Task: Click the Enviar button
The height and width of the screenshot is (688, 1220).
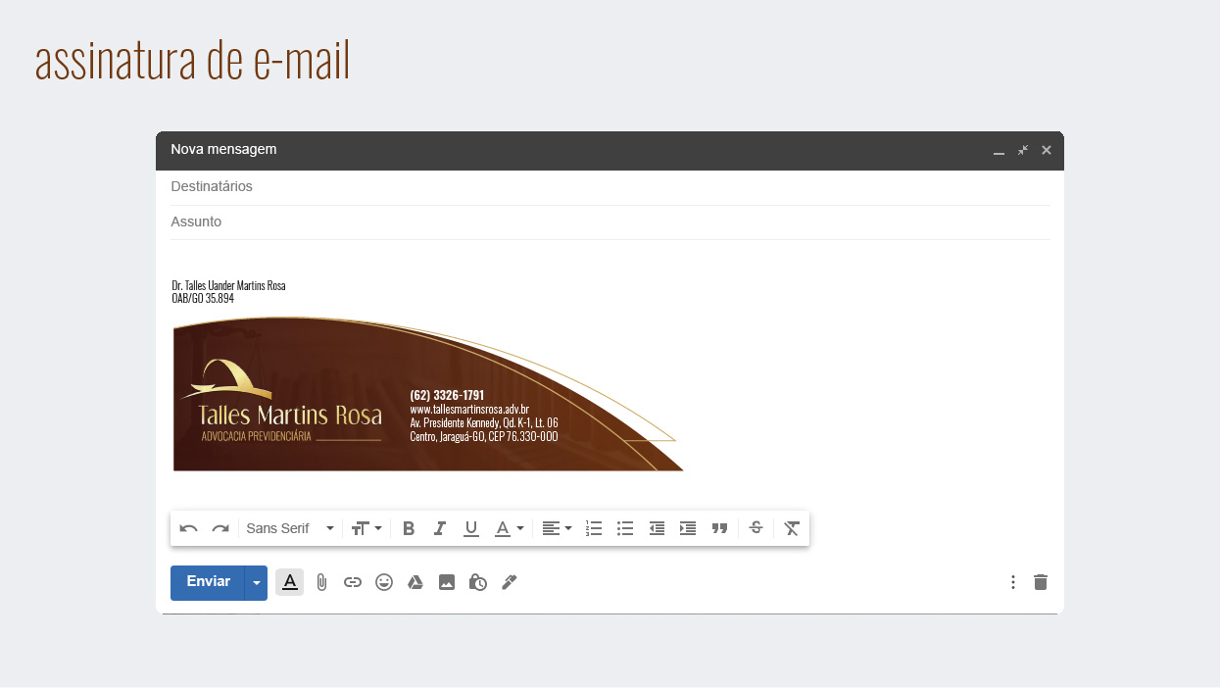Action: click(208, 582)
